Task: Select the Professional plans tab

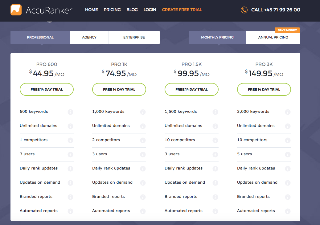Action: pos(40,37)
